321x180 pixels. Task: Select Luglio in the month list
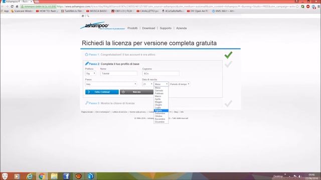[x=161, y=108]
